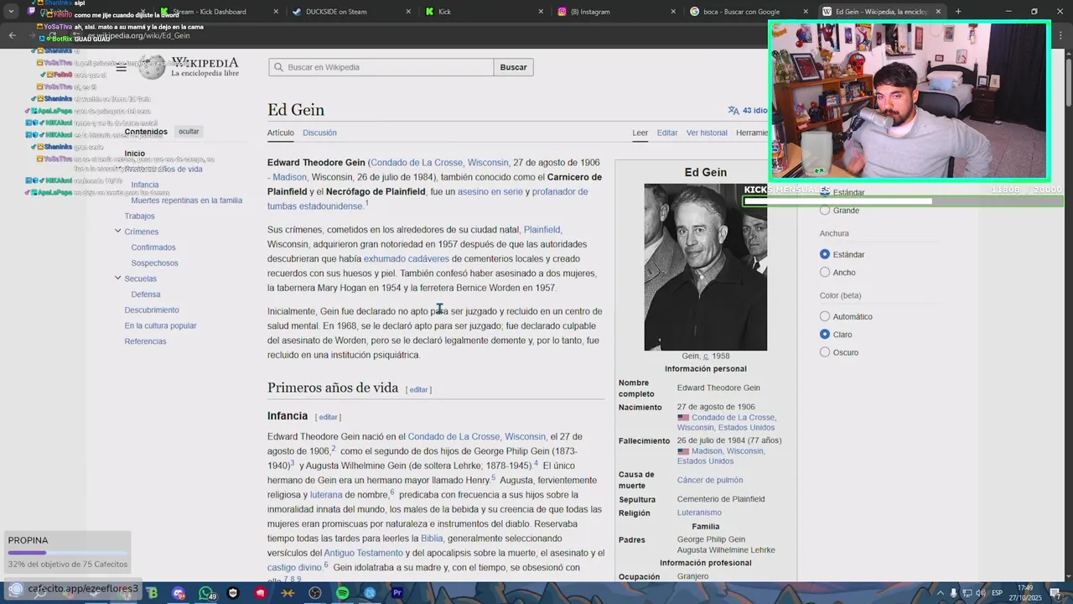Open Discord from the taskbar

179,593
